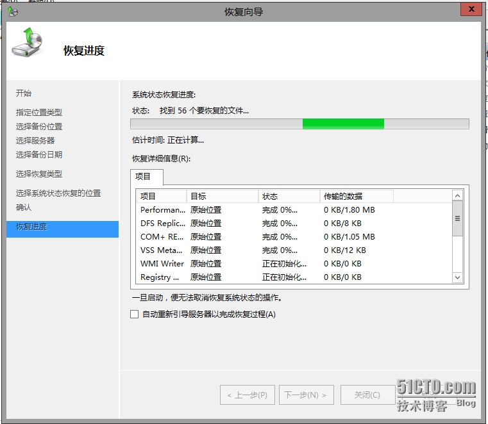Image resolution: width=488 pixels, height=424 pixels.
Task: Select the WMI Writer row
Action: (294, 264)
